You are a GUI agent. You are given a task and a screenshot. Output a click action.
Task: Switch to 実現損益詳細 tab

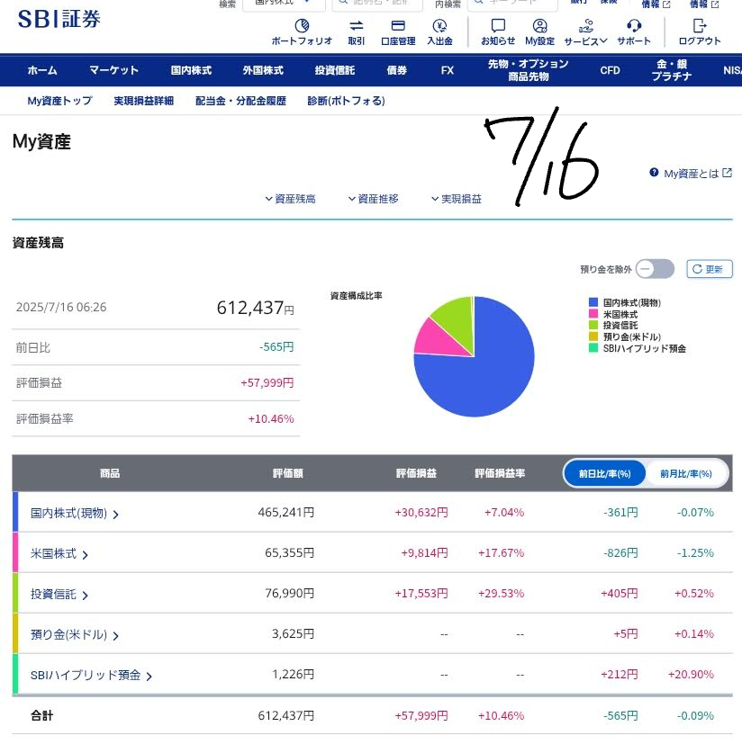tap(143, 101)
